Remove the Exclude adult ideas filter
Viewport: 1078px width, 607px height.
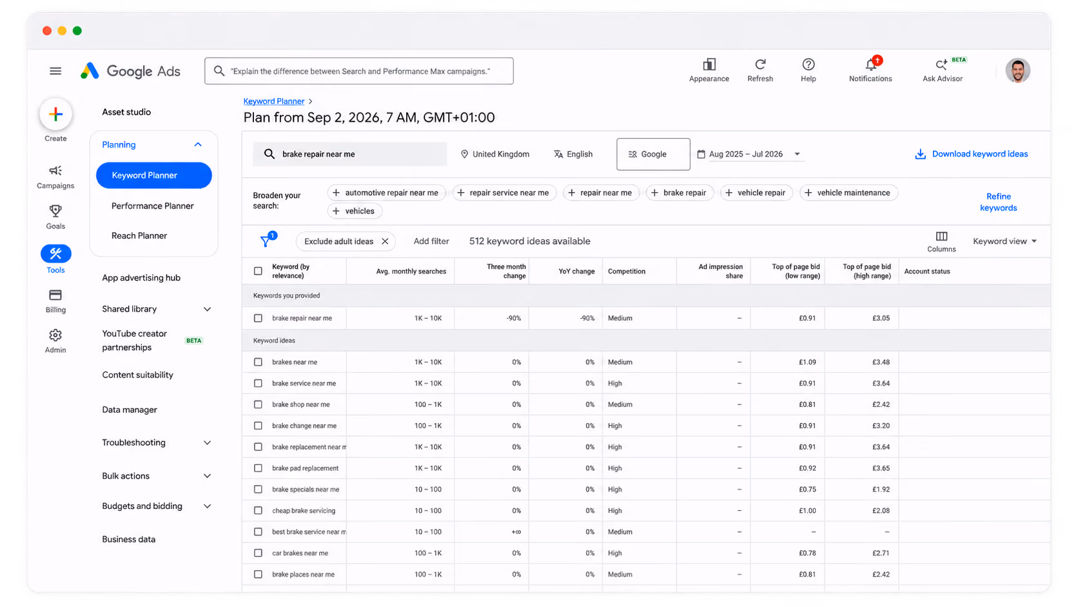pyautogui.click(x=385, y=241)
